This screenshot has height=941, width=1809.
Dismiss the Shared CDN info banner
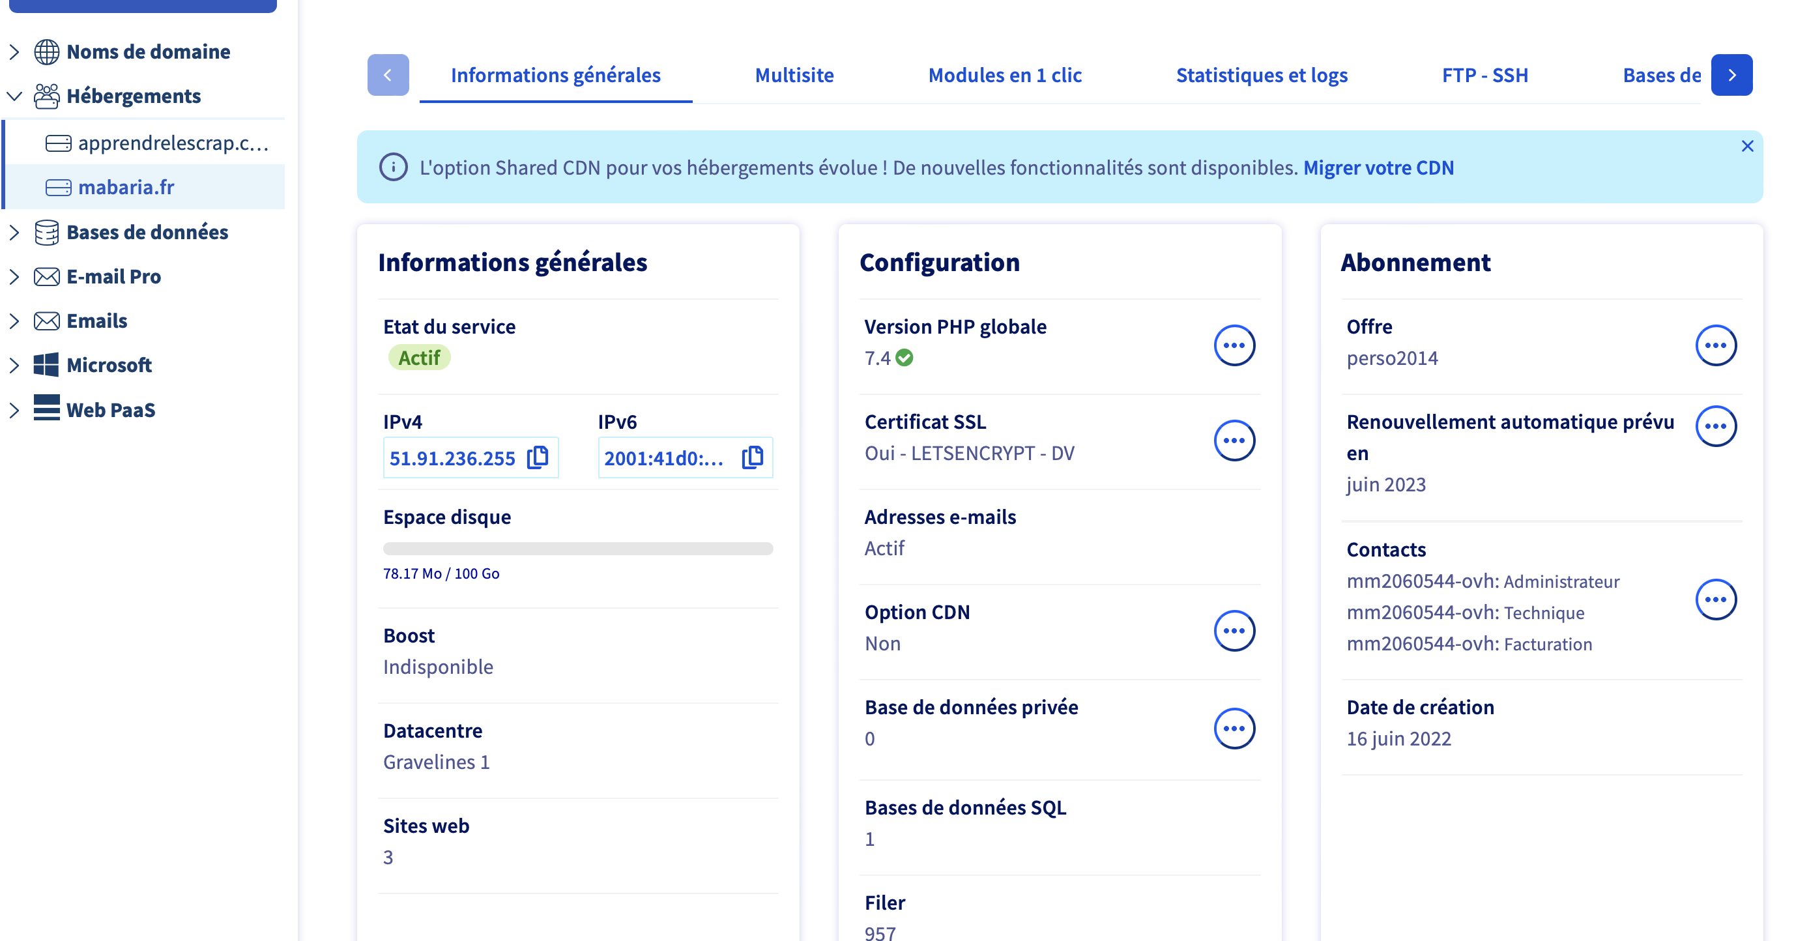click(x=1747, y=146)
